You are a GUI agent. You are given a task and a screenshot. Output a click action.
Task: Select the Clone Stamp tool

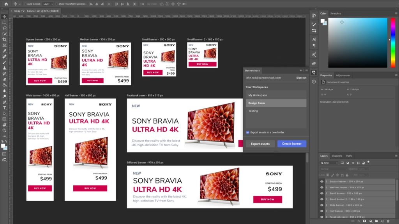coord(4,68)
